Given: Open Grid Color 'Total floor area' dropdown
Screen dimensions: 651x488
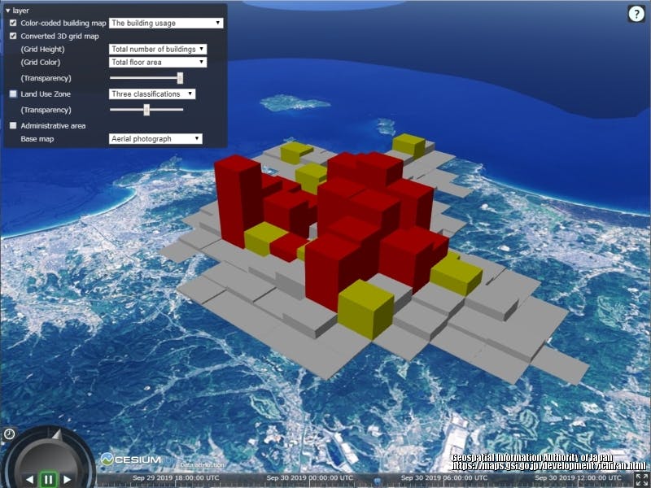Looking at the screenshot, I should coord(158,63).
